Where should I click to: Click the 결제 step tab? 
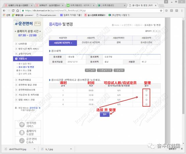pos(119,42)
